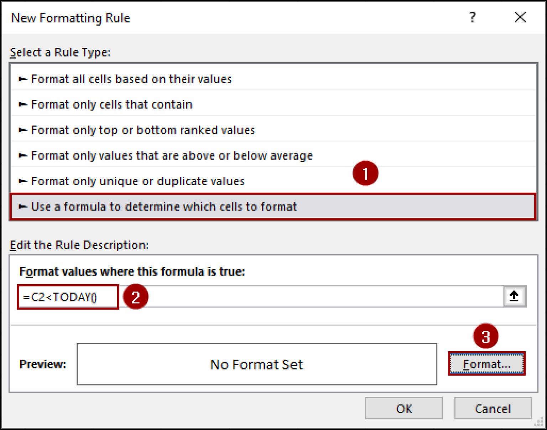Click the 'No Format Set' preview box
This screenshot has height=430, width=547.
256,364
